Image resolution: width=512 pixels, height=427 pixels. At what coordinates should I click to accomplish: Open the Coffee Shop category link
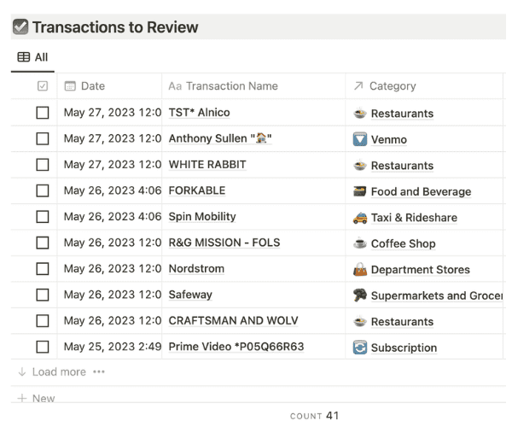point(404,243)
